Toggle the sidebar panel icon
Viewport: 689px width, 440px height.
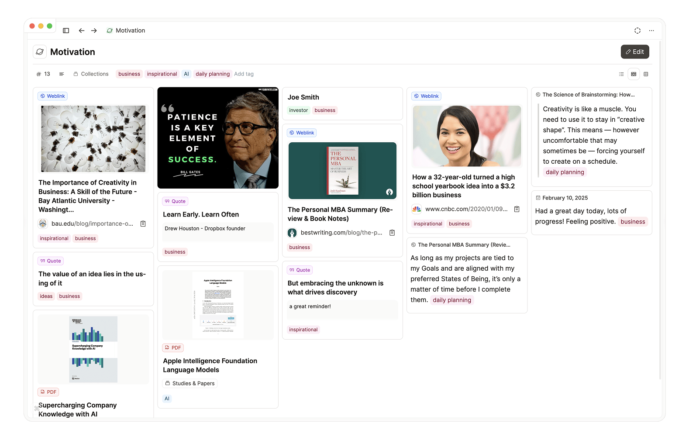pyautogui.click(x=66, y=31)
